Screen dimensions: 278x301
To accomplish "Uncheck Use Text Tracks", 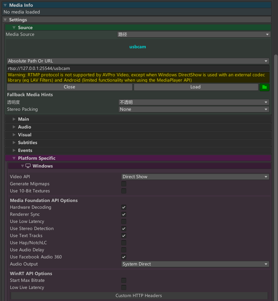I will coord(124,236).
